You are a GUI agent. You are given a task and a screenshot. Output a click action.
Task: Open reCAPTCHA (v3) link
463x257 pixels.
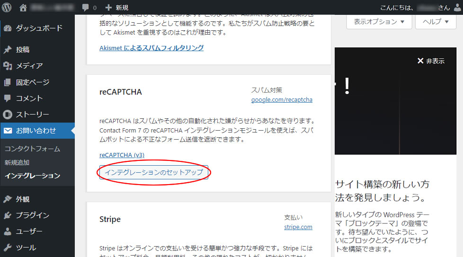(x=122, y=155)
